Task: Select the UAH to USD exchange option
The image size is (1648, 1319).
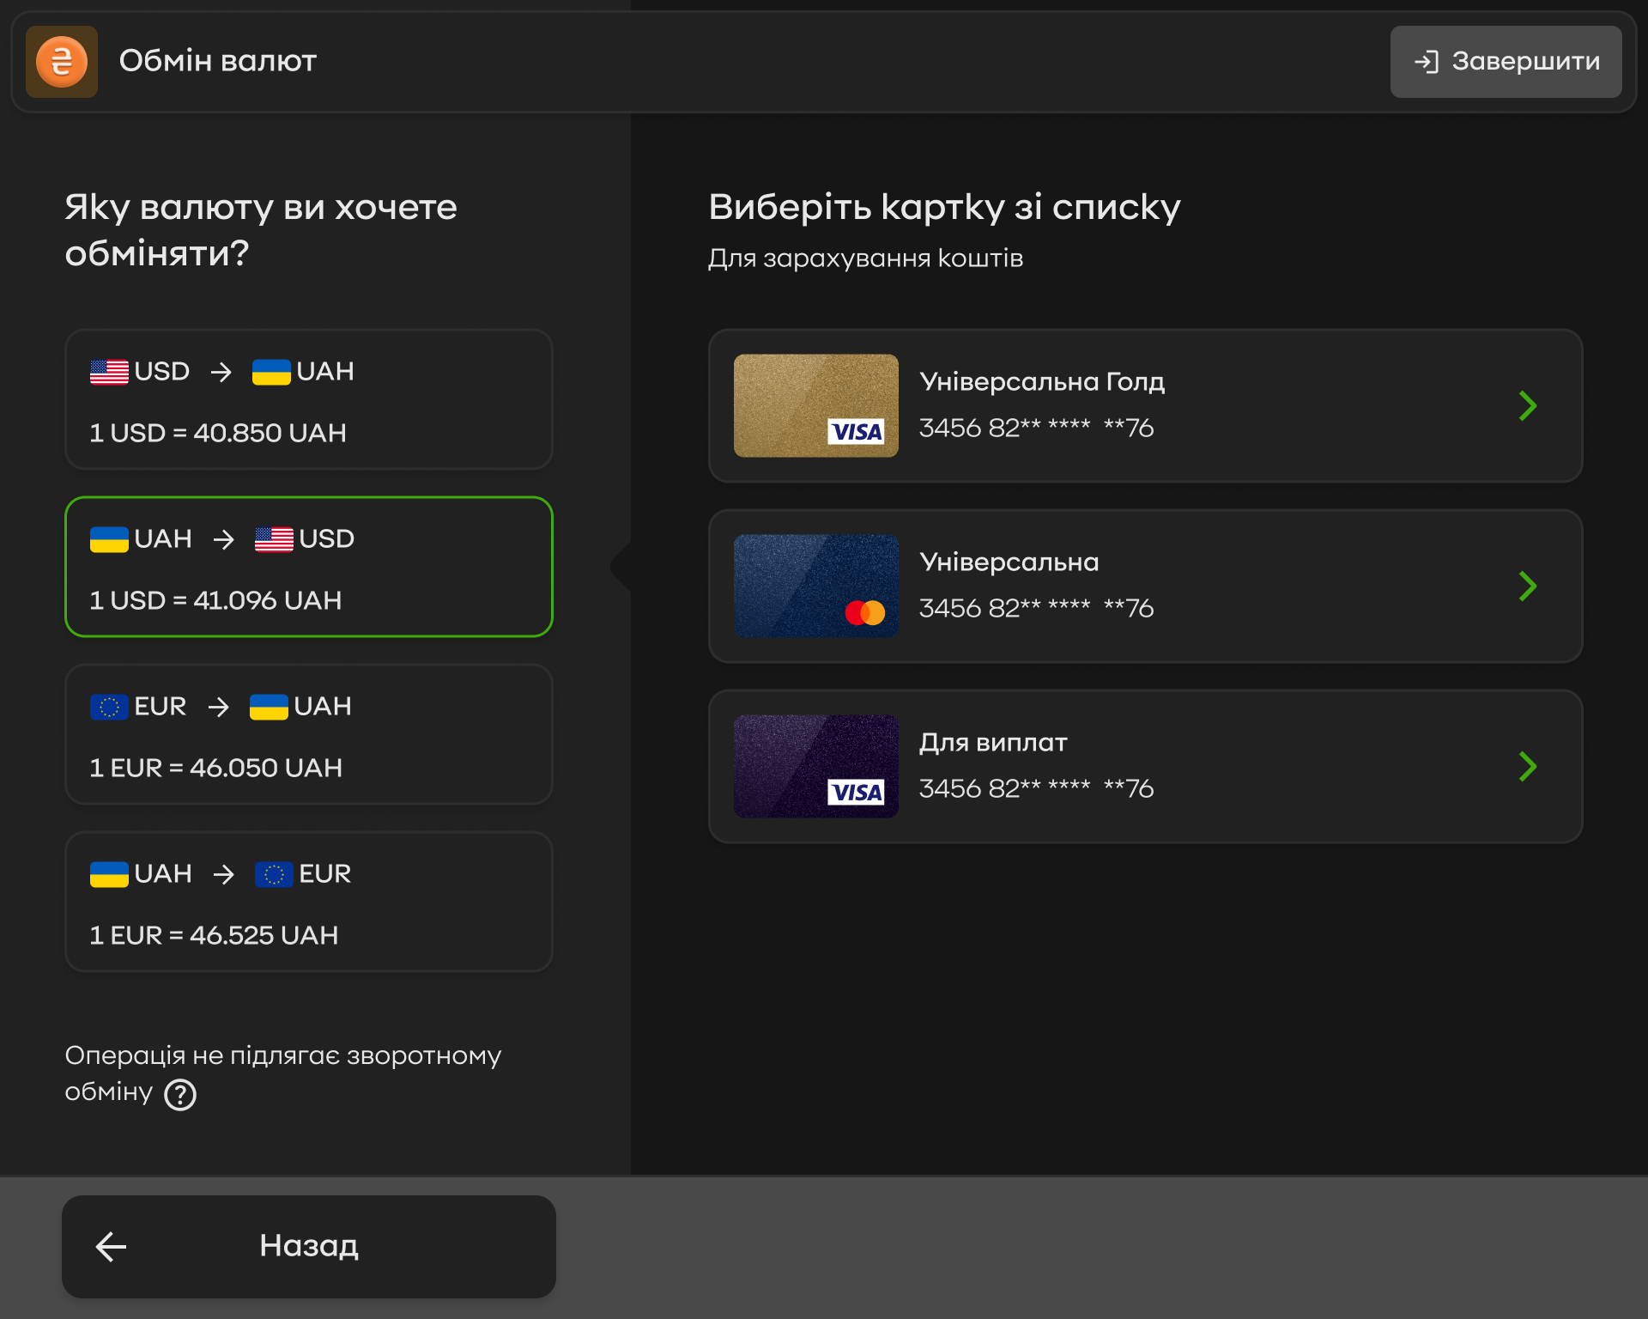Action: (x=309, y=567)
